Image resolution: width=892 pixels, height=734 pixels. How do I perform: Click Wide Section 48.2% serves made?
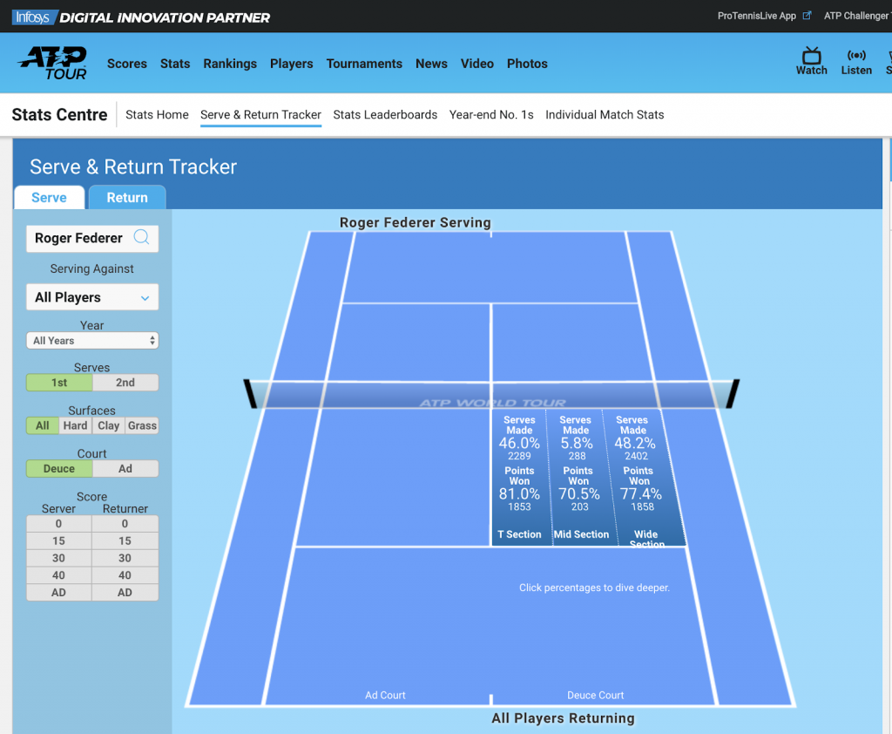pyautogui.click(x=635, y=443)
